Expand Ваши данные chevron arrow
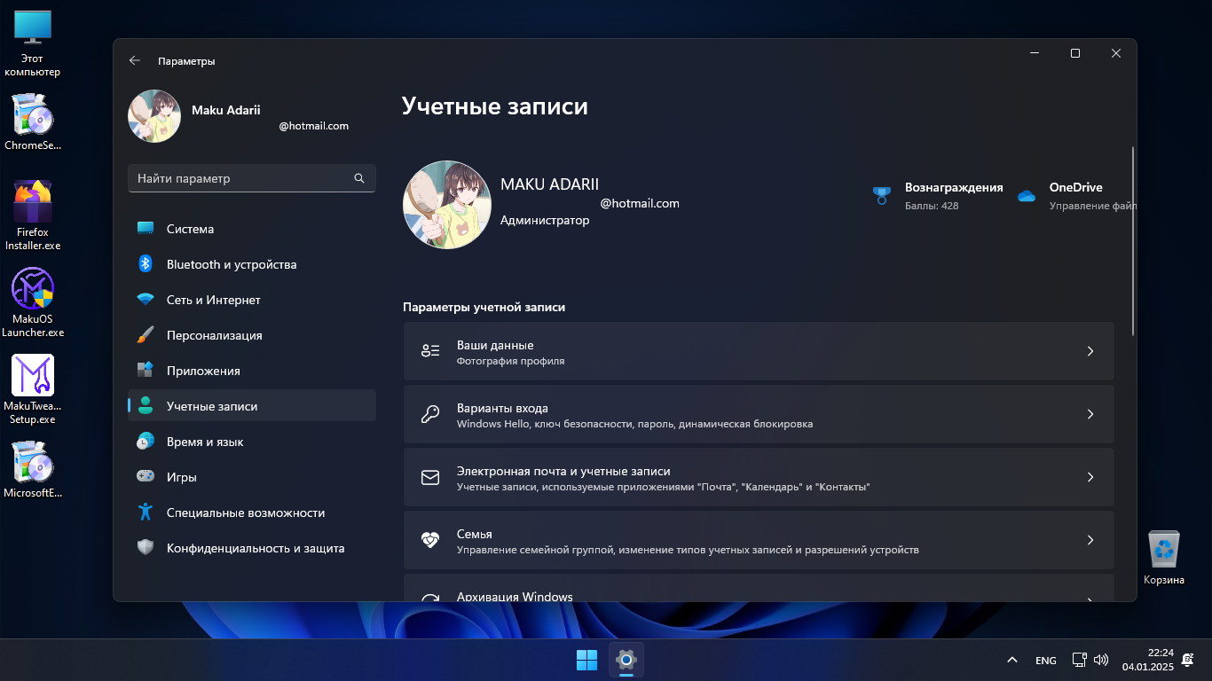Image resolution: width=1212 pixels, height=681 pixels. click(1090, 351)
